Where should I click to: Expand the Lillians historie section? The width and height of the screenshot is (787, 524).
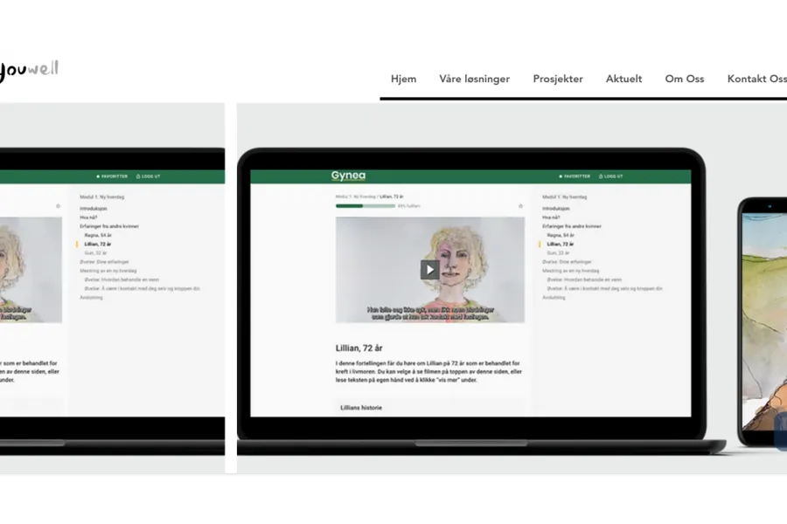pyautogui.click(x=361, y=408)
